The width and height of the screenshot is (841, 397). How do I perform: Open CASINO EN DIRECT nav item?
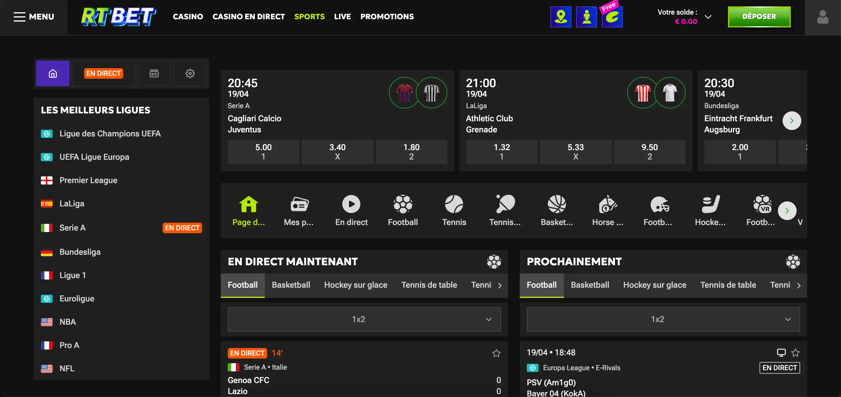pyautogui.click(x=249, y=17)
